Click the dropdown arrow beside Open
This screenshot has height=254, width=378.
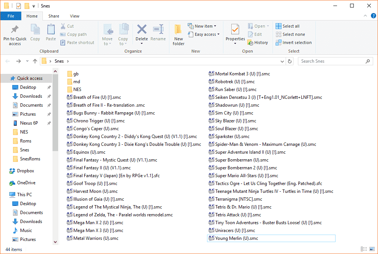[268, 26]
